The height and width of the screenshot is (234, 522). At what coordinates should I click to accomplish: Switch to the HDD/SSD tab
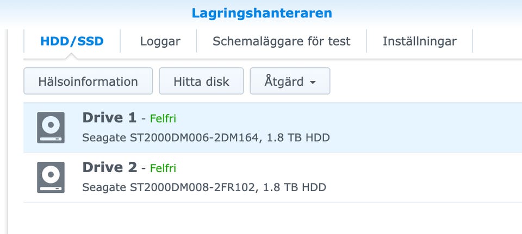click(x=72, y=41)
